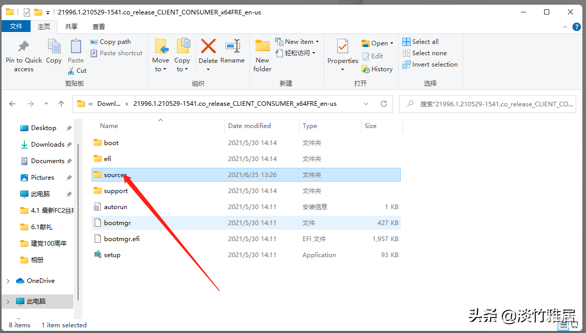Switch to 共享 ribbon tab
This screenshot has width=586, height=333.
click(71, 26)
